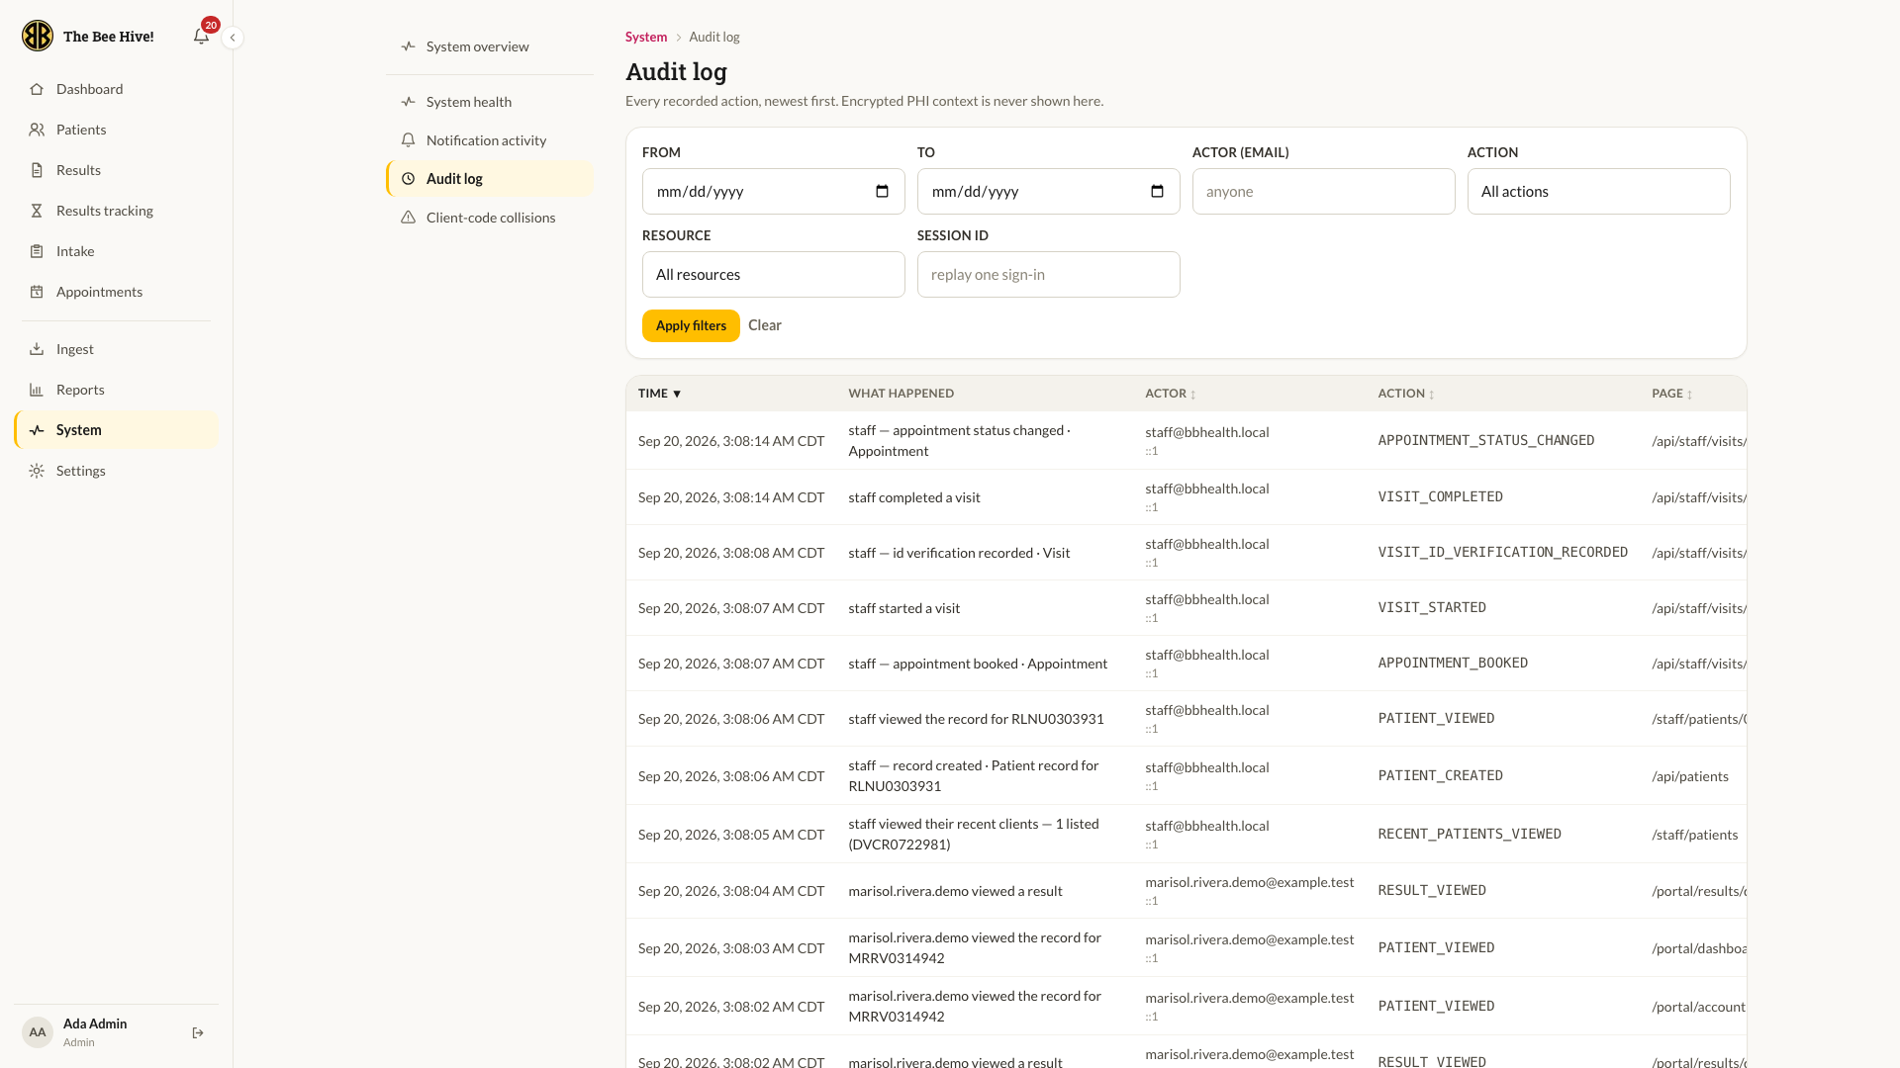1900x1068 pixels.
Task: Click the Results document icon
Action: click(37, 170)
